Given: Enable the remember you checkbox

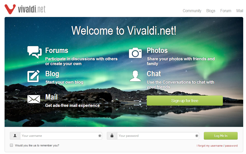Looking at the screenshot, I should (x=11, y=145).
